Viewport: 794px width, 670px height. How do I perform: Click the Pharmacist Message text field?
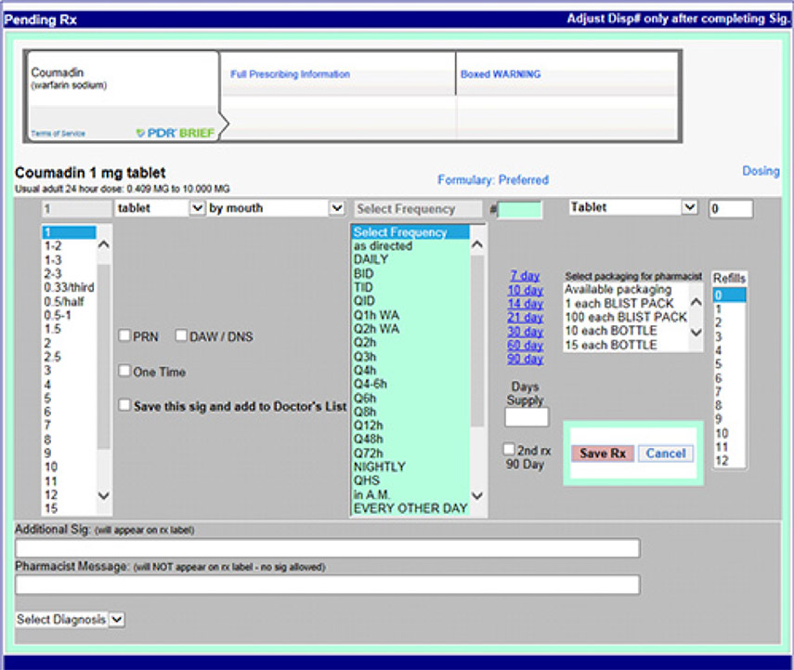click(328, 585)
